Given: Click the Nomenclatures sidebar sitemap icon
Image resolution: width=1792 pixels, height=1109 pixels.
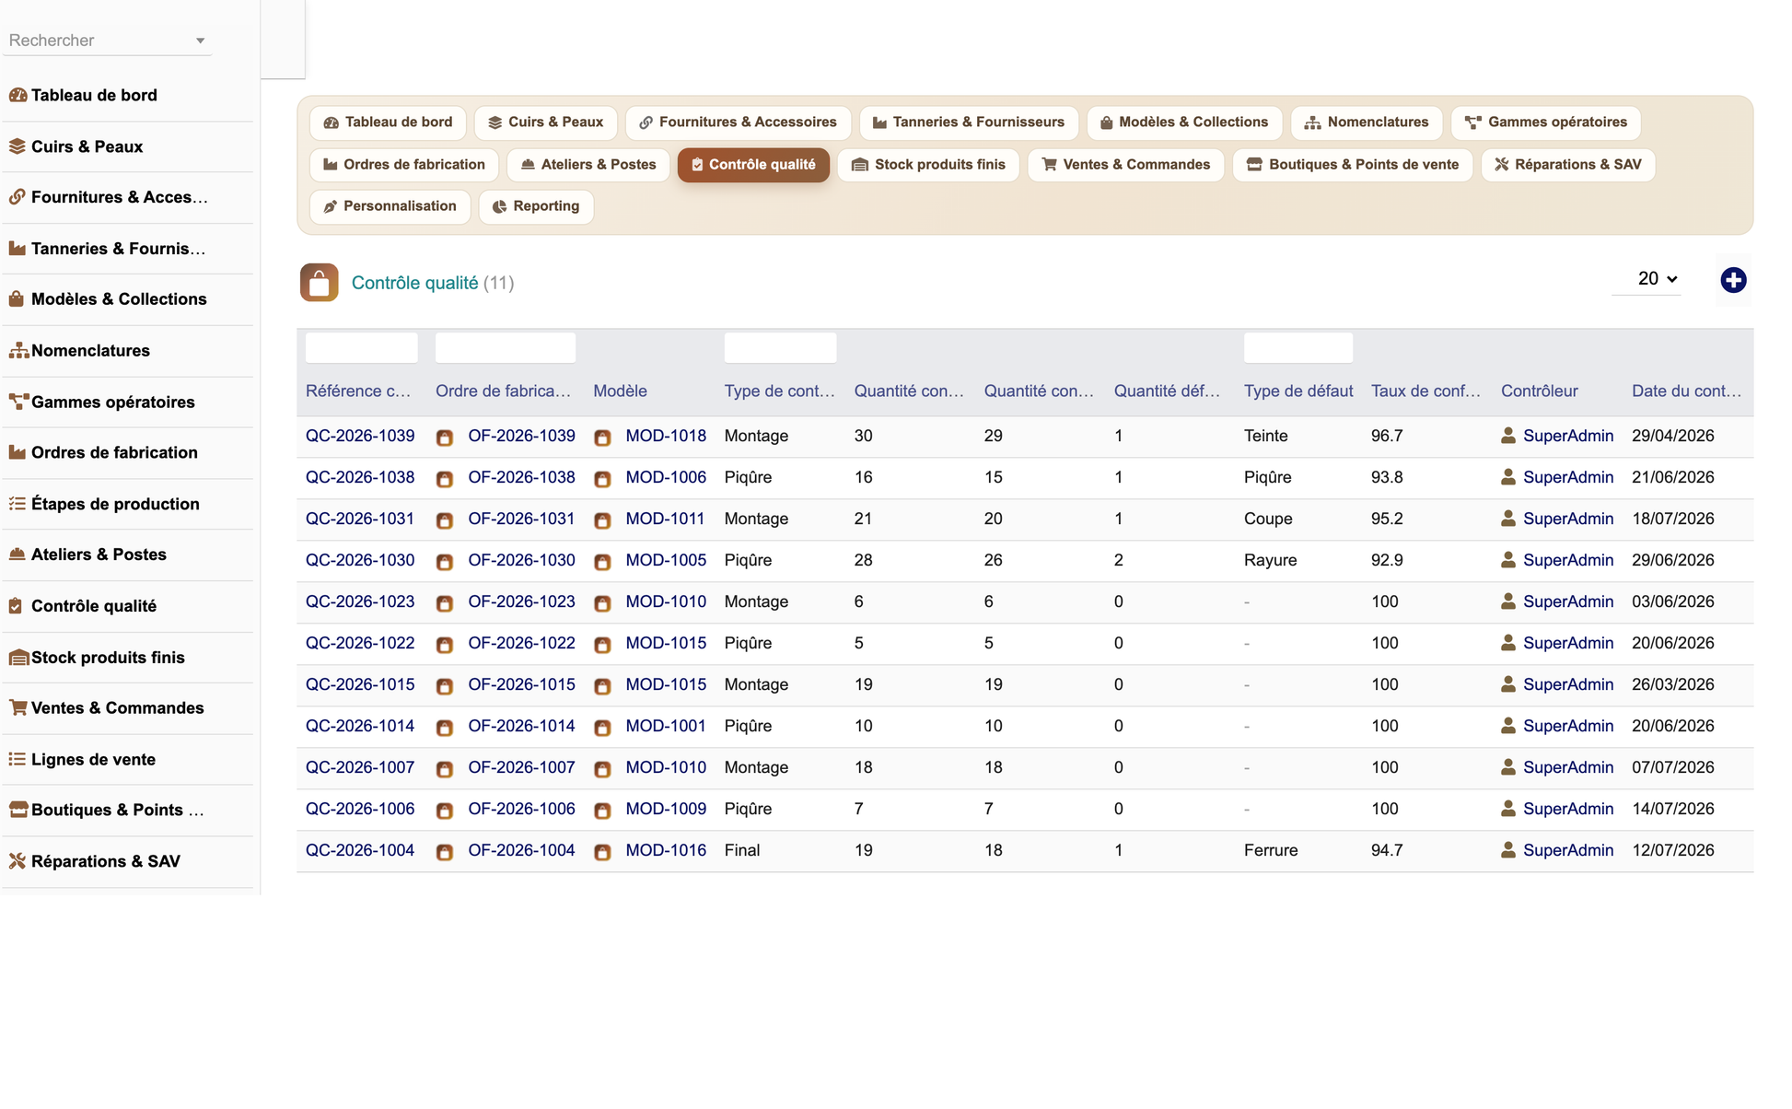Looking at the screenshot, I should pos(18,351).
